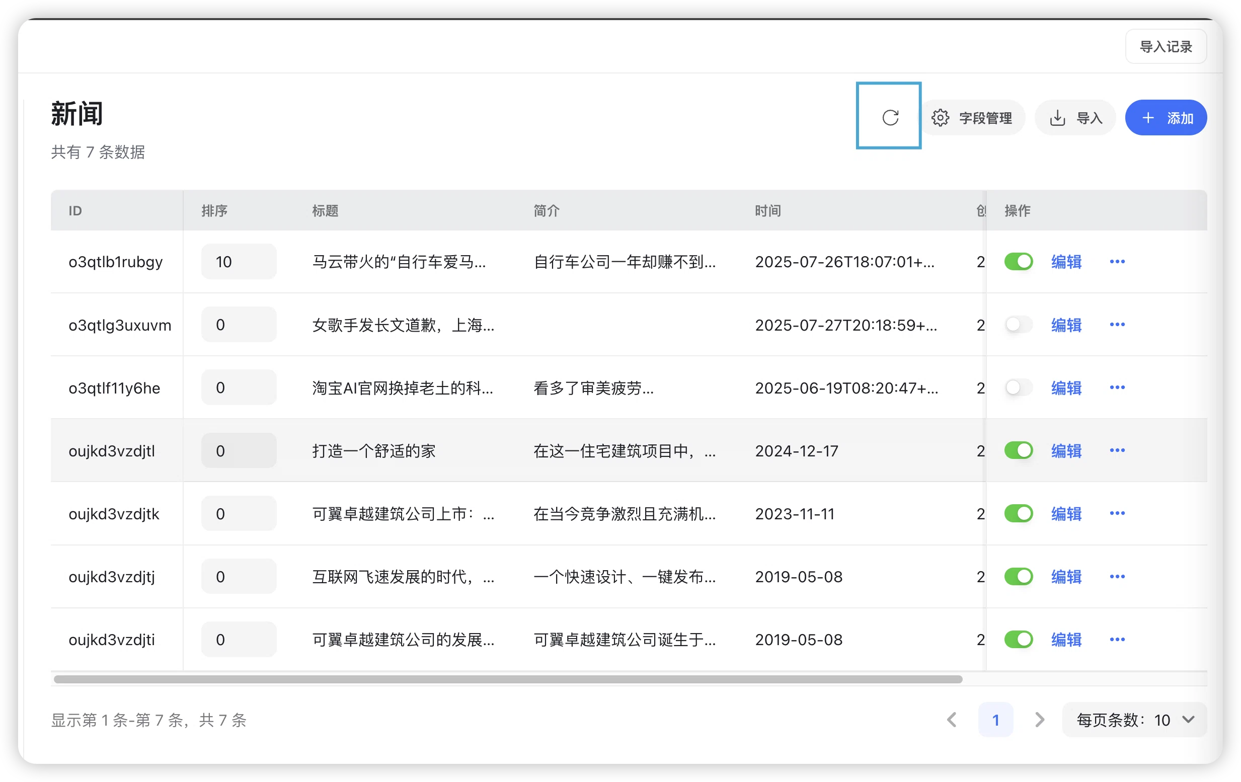Click the ID cell oujkd3vzdjtl

pos(111,451)
